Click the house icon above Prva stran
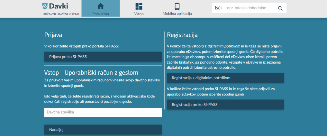The height and width of the screenshot is (136, 327). pos(101,6)
